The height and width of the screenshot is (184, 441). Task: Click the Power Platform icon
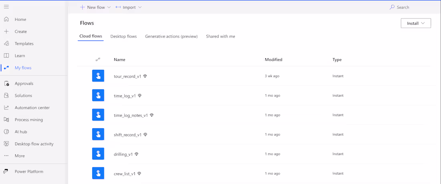coord(6,171)
